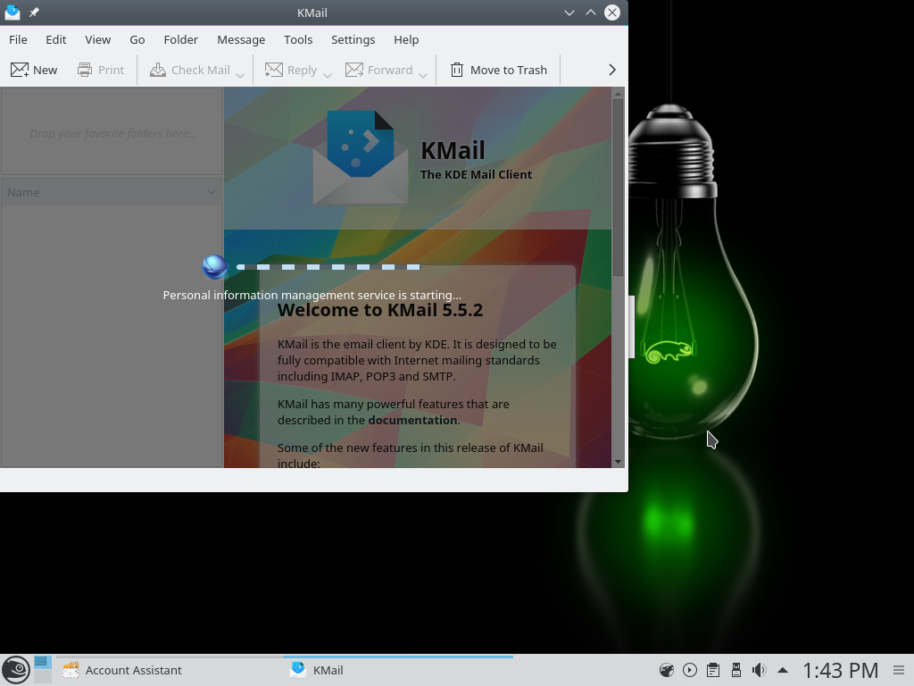Click the media player tray icon
The height and width of the screenshot is (686, 914).
[x=689, y=670]
